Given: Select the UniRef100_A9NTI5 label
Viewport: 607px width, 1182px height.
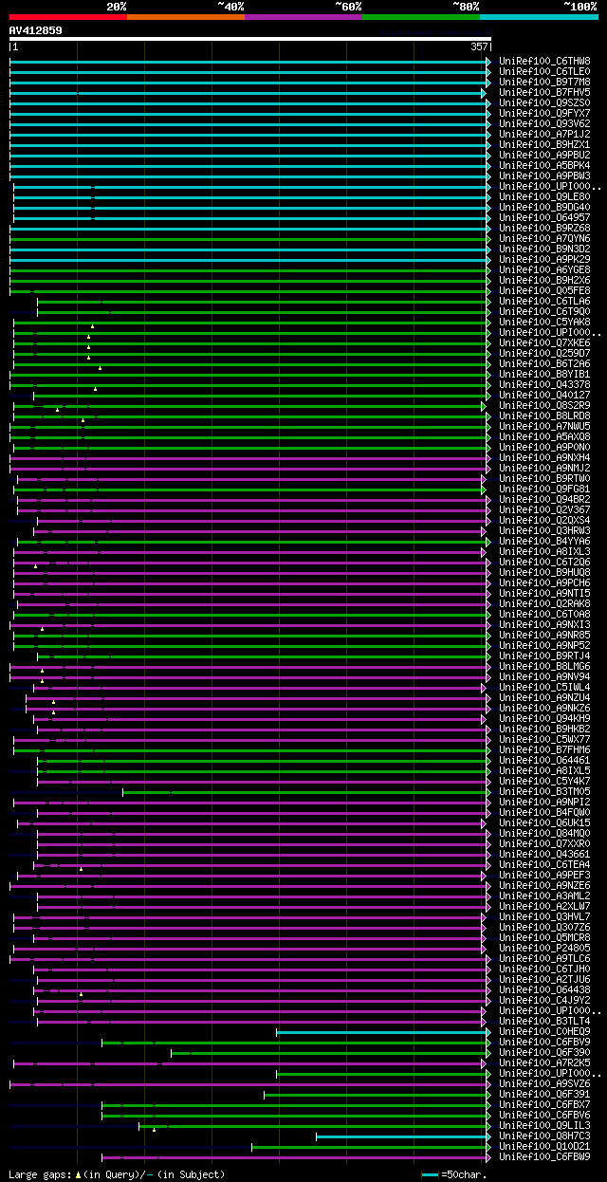Looking at the screenshot, I should coord(545,593).
